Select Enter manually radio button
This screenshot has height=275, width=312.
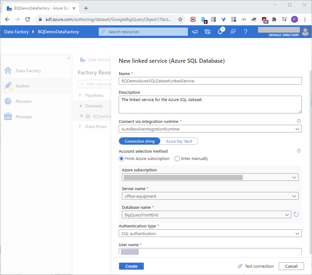177,159
